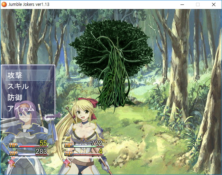The image size is (222, 175).
Task: Click the purple-haired character's HP gauge
Action: tap(29, 146)
